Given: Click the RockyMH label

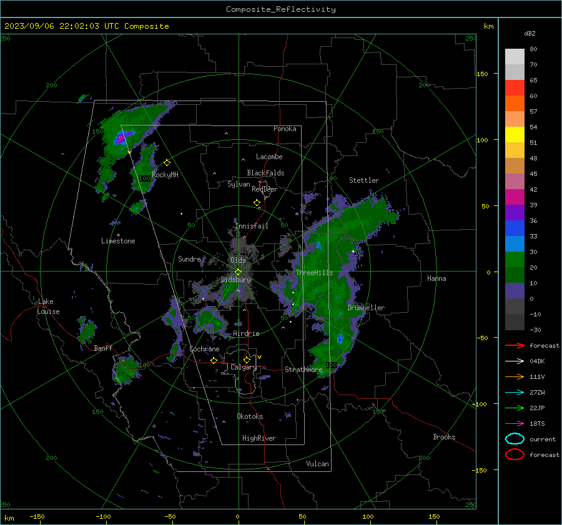Looking at the screenshot, I should (165, 175).
